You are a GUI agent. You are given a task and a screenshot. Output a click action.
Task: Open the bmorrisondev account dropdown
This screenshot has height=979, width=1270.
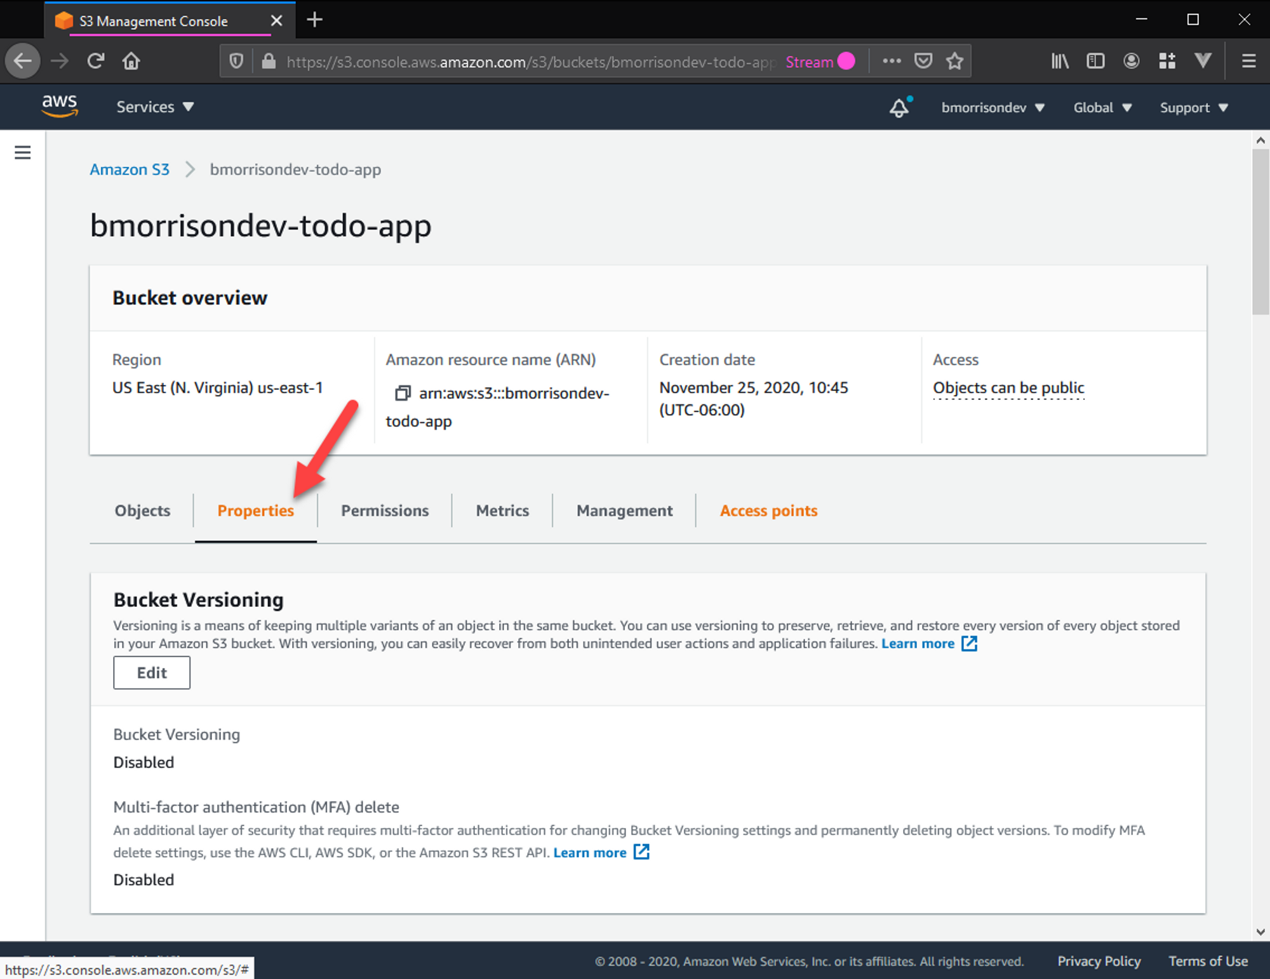pyautogui.click(x=993, y=107)
